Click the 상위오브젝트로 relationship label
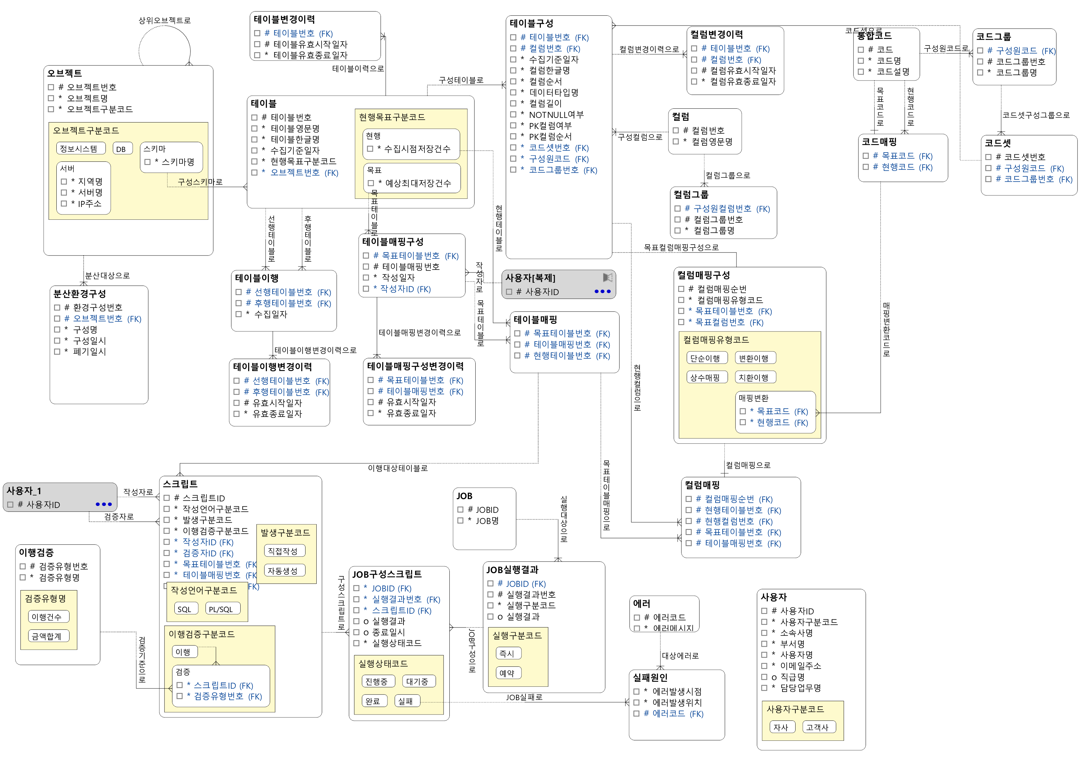The width and height of the screenshot is (1084, 766). [164, 20]
